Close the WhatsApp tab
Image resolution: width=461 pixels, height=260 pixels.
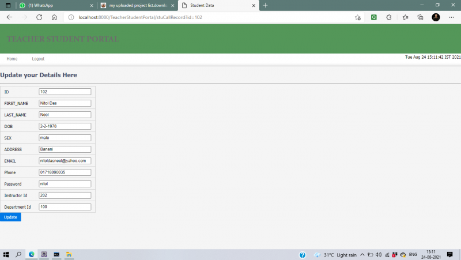click(x=92, y=5)
